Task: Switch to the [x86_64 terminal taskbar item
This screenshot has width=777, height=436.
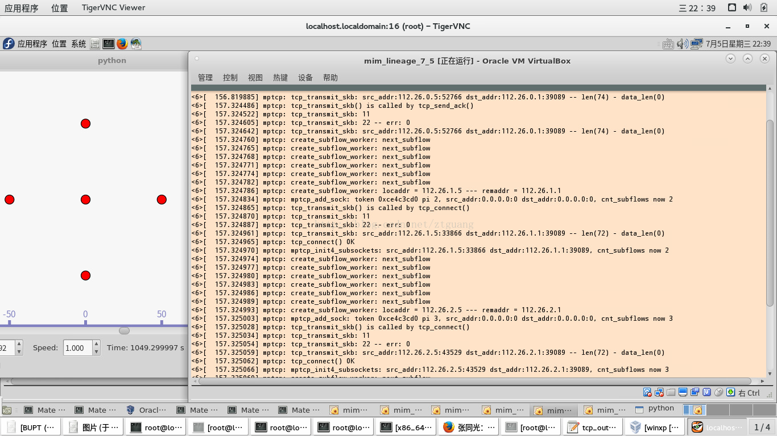Action: click(x=407, y=427)
